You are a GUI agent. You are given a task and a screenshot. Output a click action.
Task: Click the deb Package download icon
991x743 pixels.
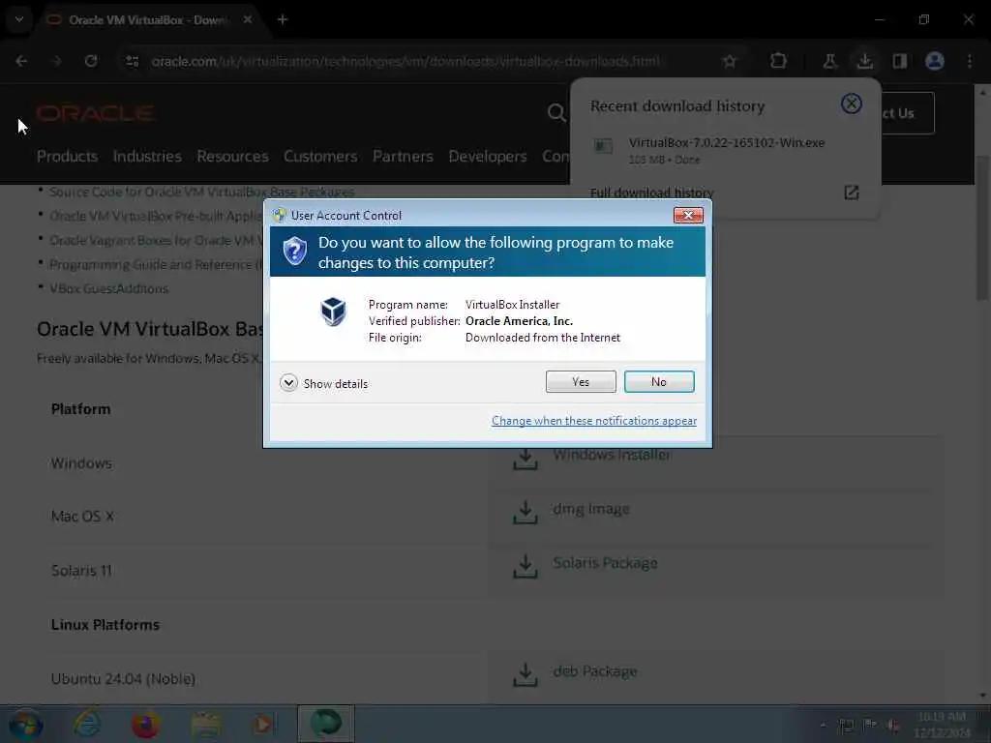coord(526,674)
